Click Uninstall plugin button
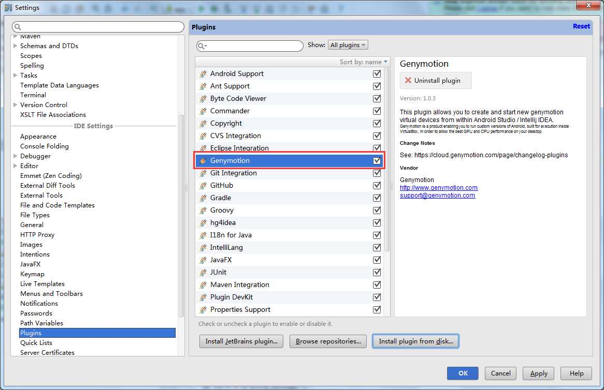The width and height of the screenshot is (604, 390). coord(436,80)
